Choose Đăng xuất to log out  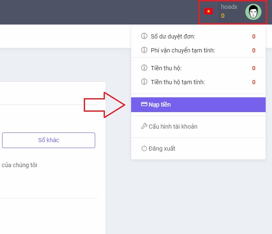pyautogui.click(x=162, y=149)
